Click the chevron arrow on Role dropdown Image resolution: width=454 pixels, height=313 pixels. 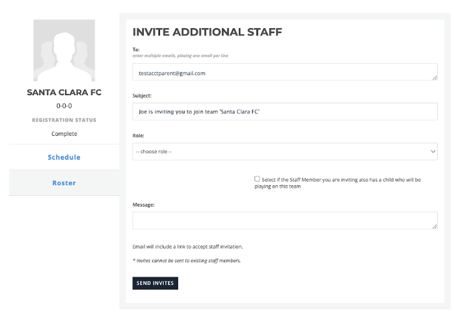pos(433,151)
